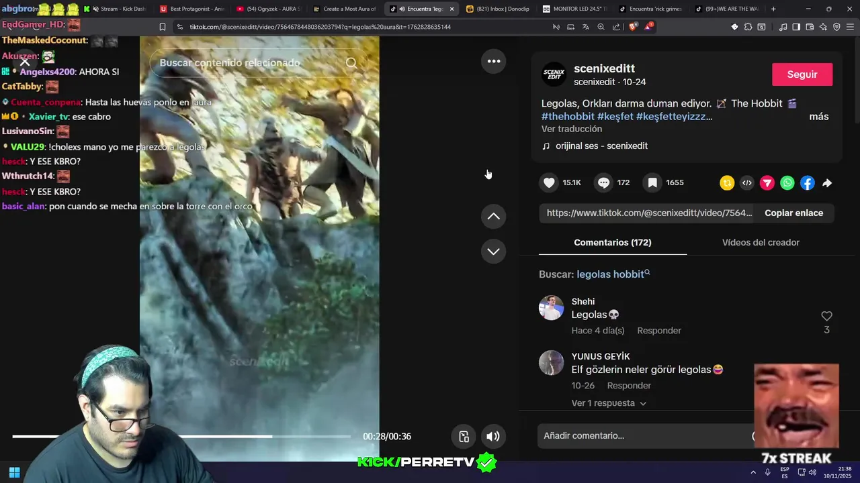Click the #keşfet hashtag

[x=615, y=117]
